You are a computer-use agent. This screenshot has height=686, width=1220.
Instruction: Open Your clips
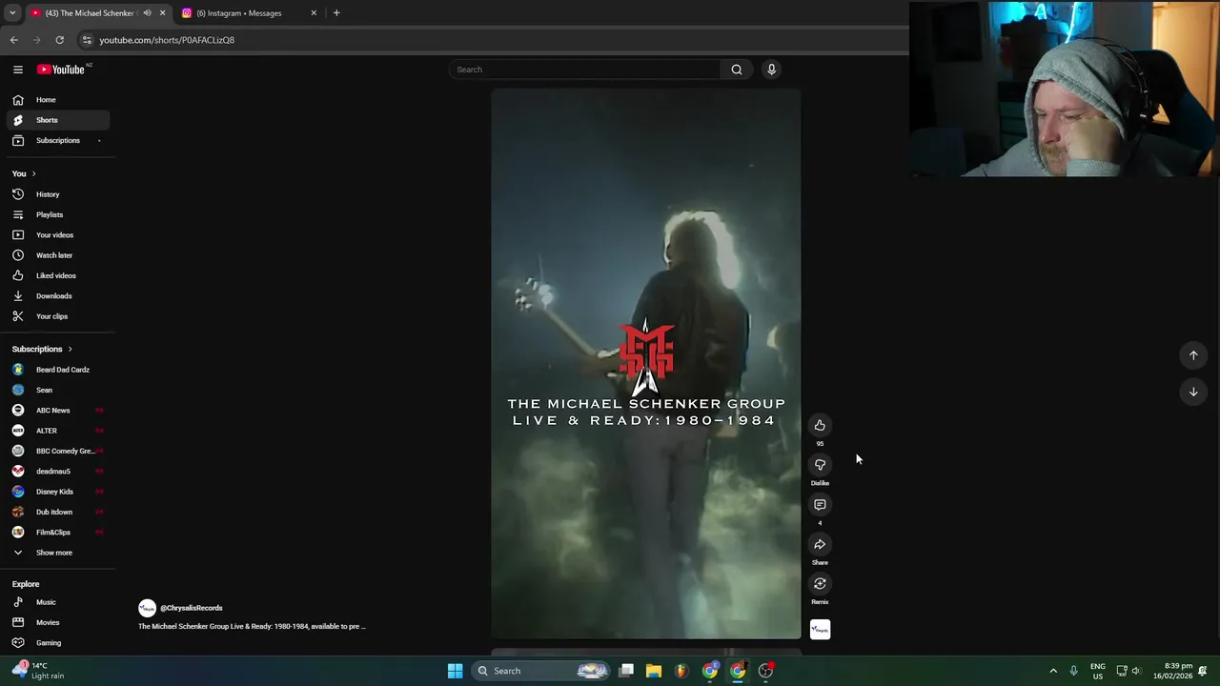click(x=58, y=316)
